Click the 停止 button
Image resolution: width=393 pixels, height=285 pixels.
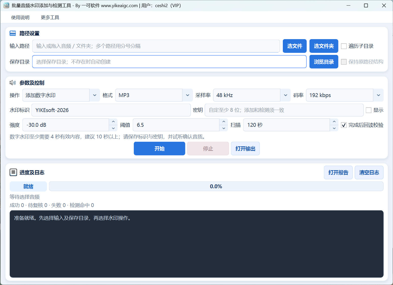pos(208,149)
